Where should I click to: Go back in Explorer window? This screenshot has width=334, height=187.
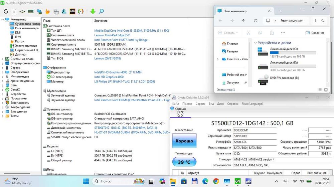tap(220, 21)
